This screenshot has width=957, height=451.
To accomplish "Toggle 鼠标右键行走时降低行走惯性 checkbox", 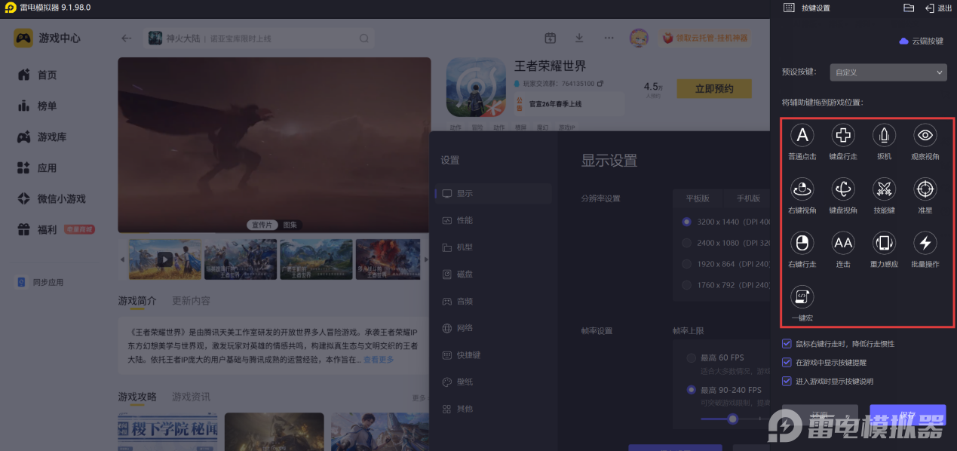I will click(787, 344).
